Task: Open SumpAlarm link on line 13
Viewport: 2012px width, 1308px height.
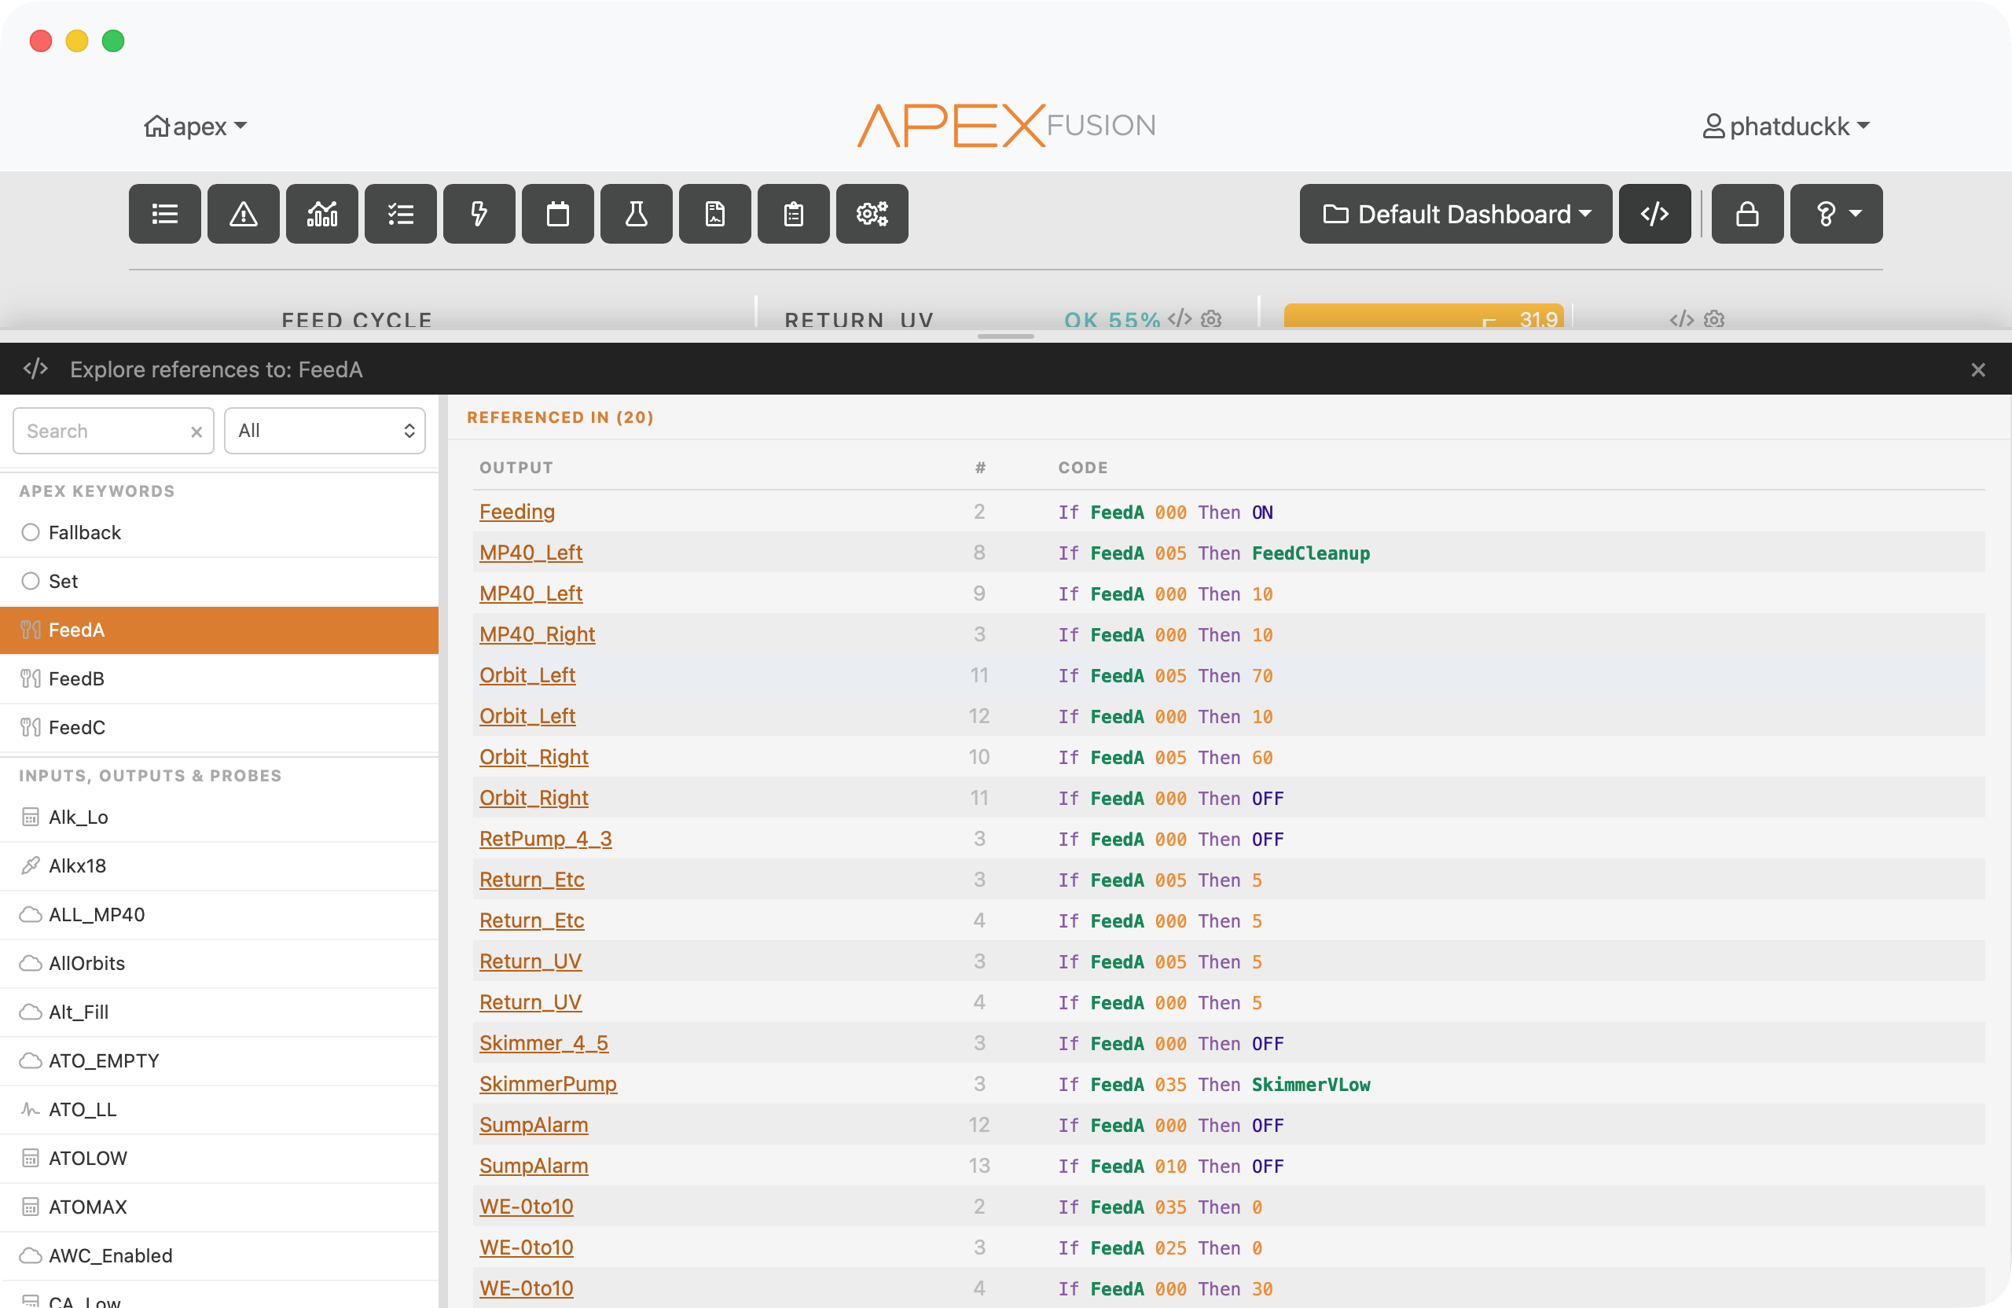Action: click(x=534, y=1165)
